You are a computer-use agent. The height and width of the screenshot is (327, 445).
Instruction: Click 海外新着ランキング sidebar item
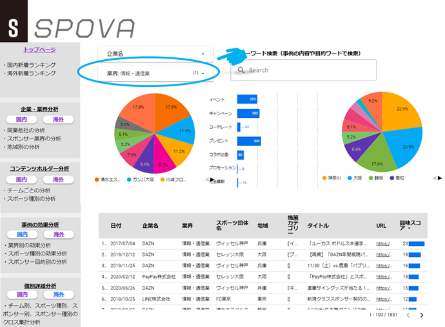pos(31,73)
